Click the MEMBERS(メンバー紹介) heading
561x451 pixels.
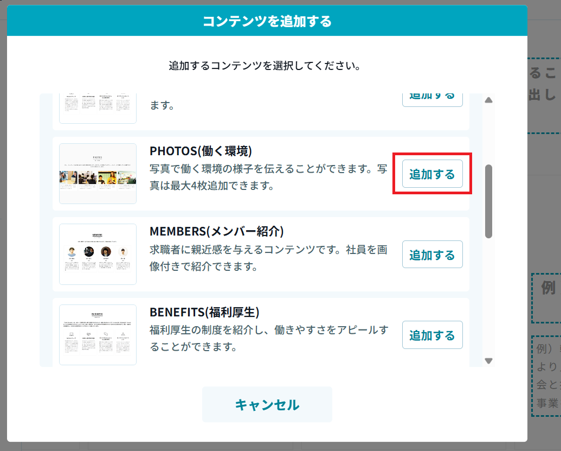(216, 231)
